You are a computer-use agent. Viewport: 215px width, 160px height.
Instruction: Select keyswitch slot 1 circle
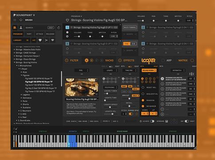(162, 79)
